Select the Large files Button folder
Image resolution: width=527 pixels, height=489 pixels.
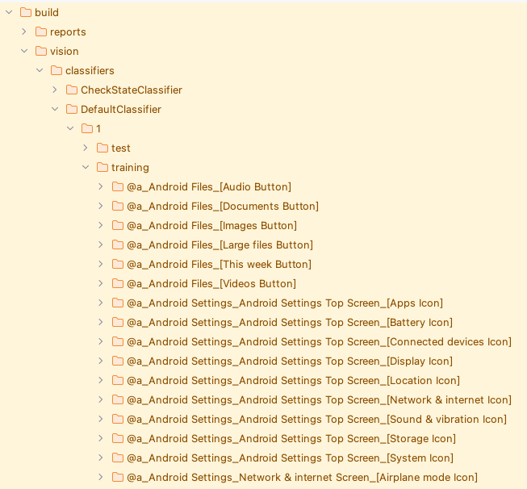click(212, 245)
